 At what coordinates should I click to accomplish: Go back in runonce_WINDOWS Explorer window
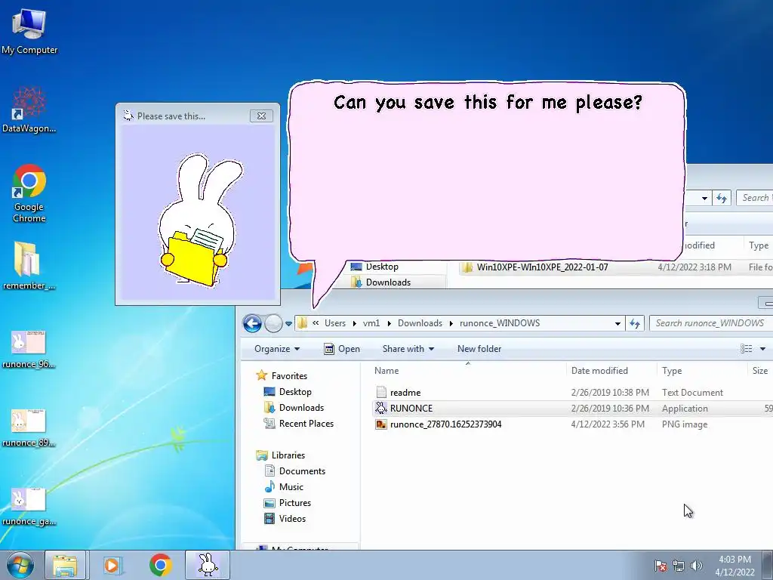[252, 323]
